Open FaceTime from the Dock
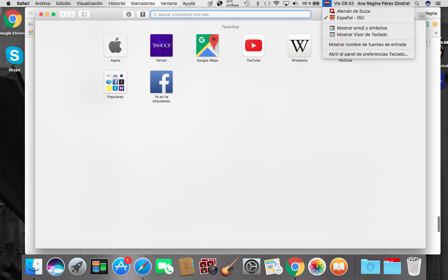 pyautogui.click(x=164, y=267)
